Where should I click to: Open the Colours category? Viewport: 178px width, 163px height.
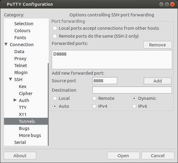click(22, 31)
